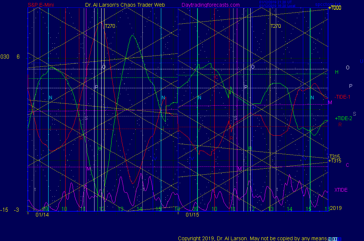Click the -15 left axis value
Screen dimensions: 364x241
point(4,210)
